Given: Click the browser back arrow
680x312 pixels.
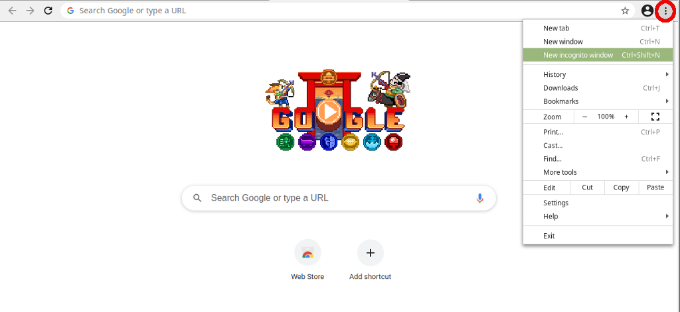Looking at the screenshot, I should coord(12,11).
